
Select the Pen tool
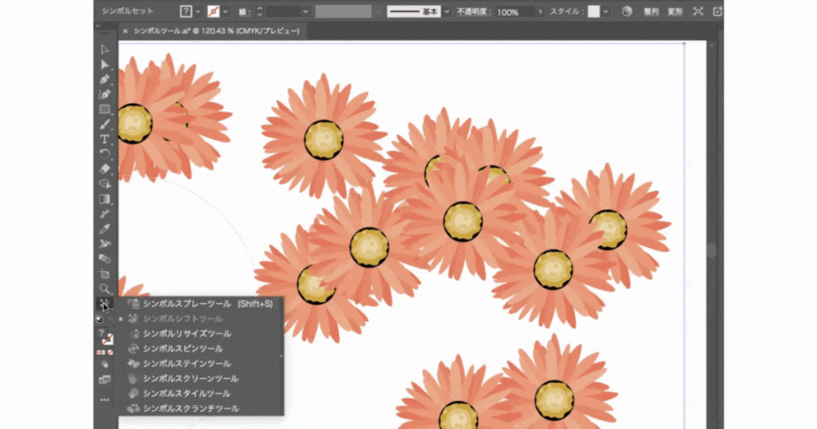(105, 79)
